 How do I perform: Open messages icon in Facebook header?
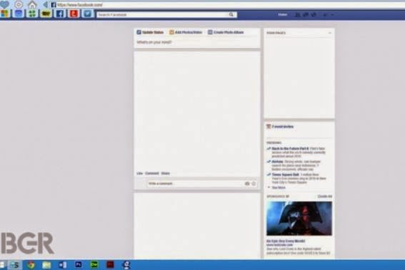coord(306,15)
